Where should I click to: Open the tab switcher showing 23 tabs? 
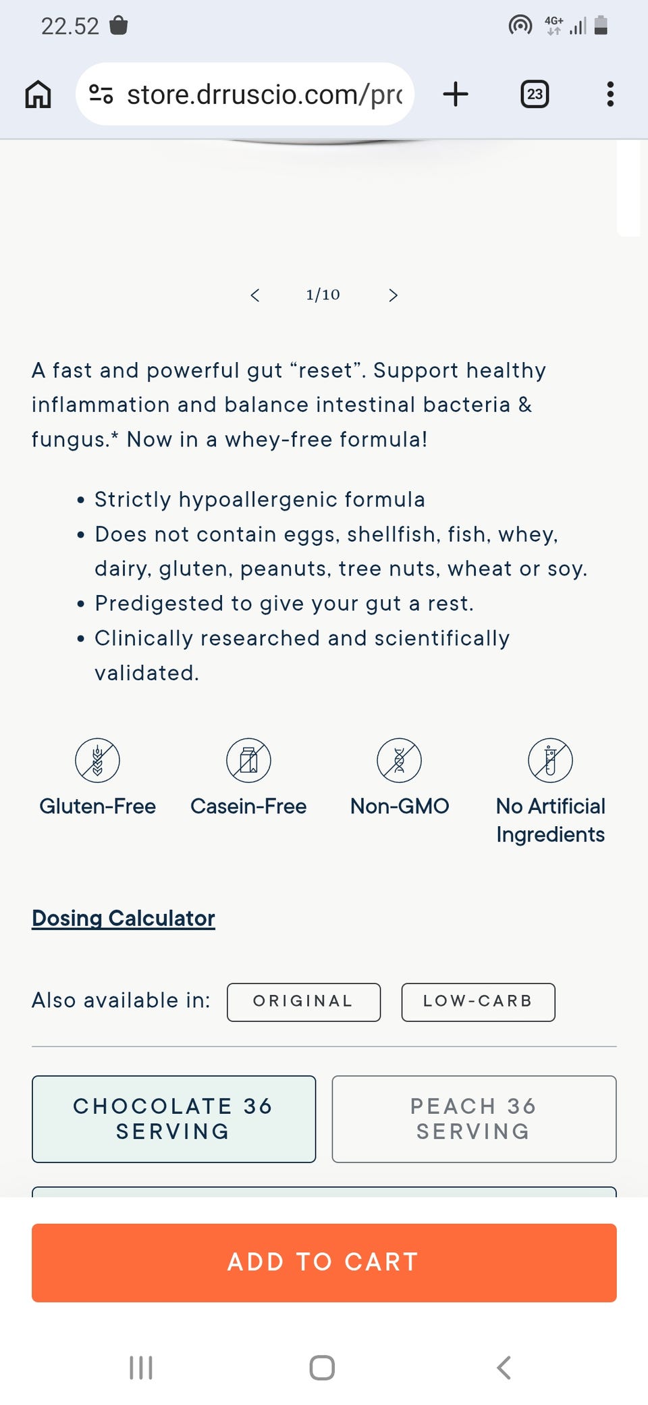coord(535,94)
